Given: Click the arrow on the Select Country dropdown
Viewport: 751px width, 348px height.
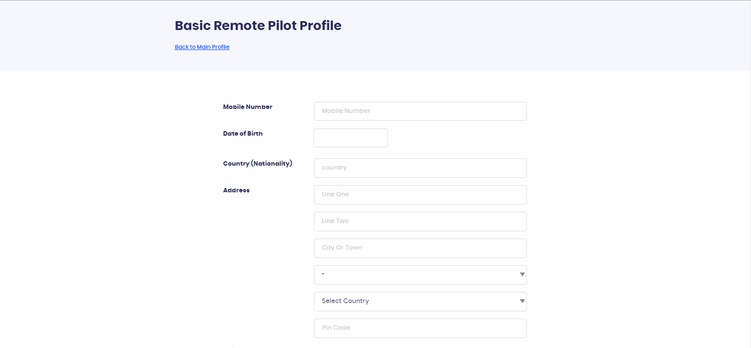Looking at the screenshot, I should 521,301.
